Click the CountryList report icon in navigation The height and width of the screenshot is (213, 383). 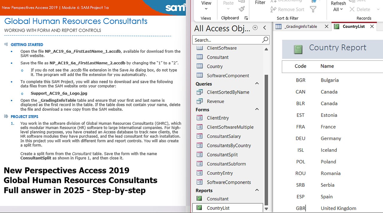coord(199,208)
